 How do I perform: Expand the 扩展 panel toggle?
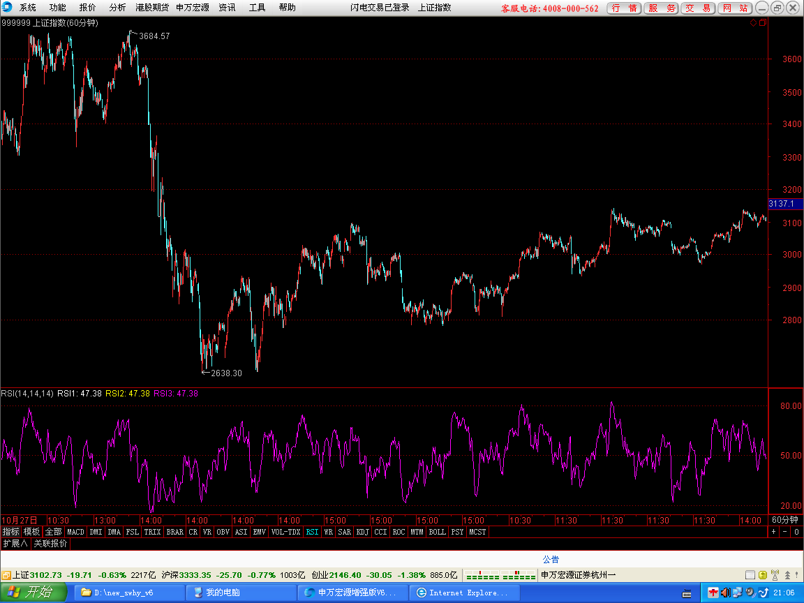tap(15, 544)
